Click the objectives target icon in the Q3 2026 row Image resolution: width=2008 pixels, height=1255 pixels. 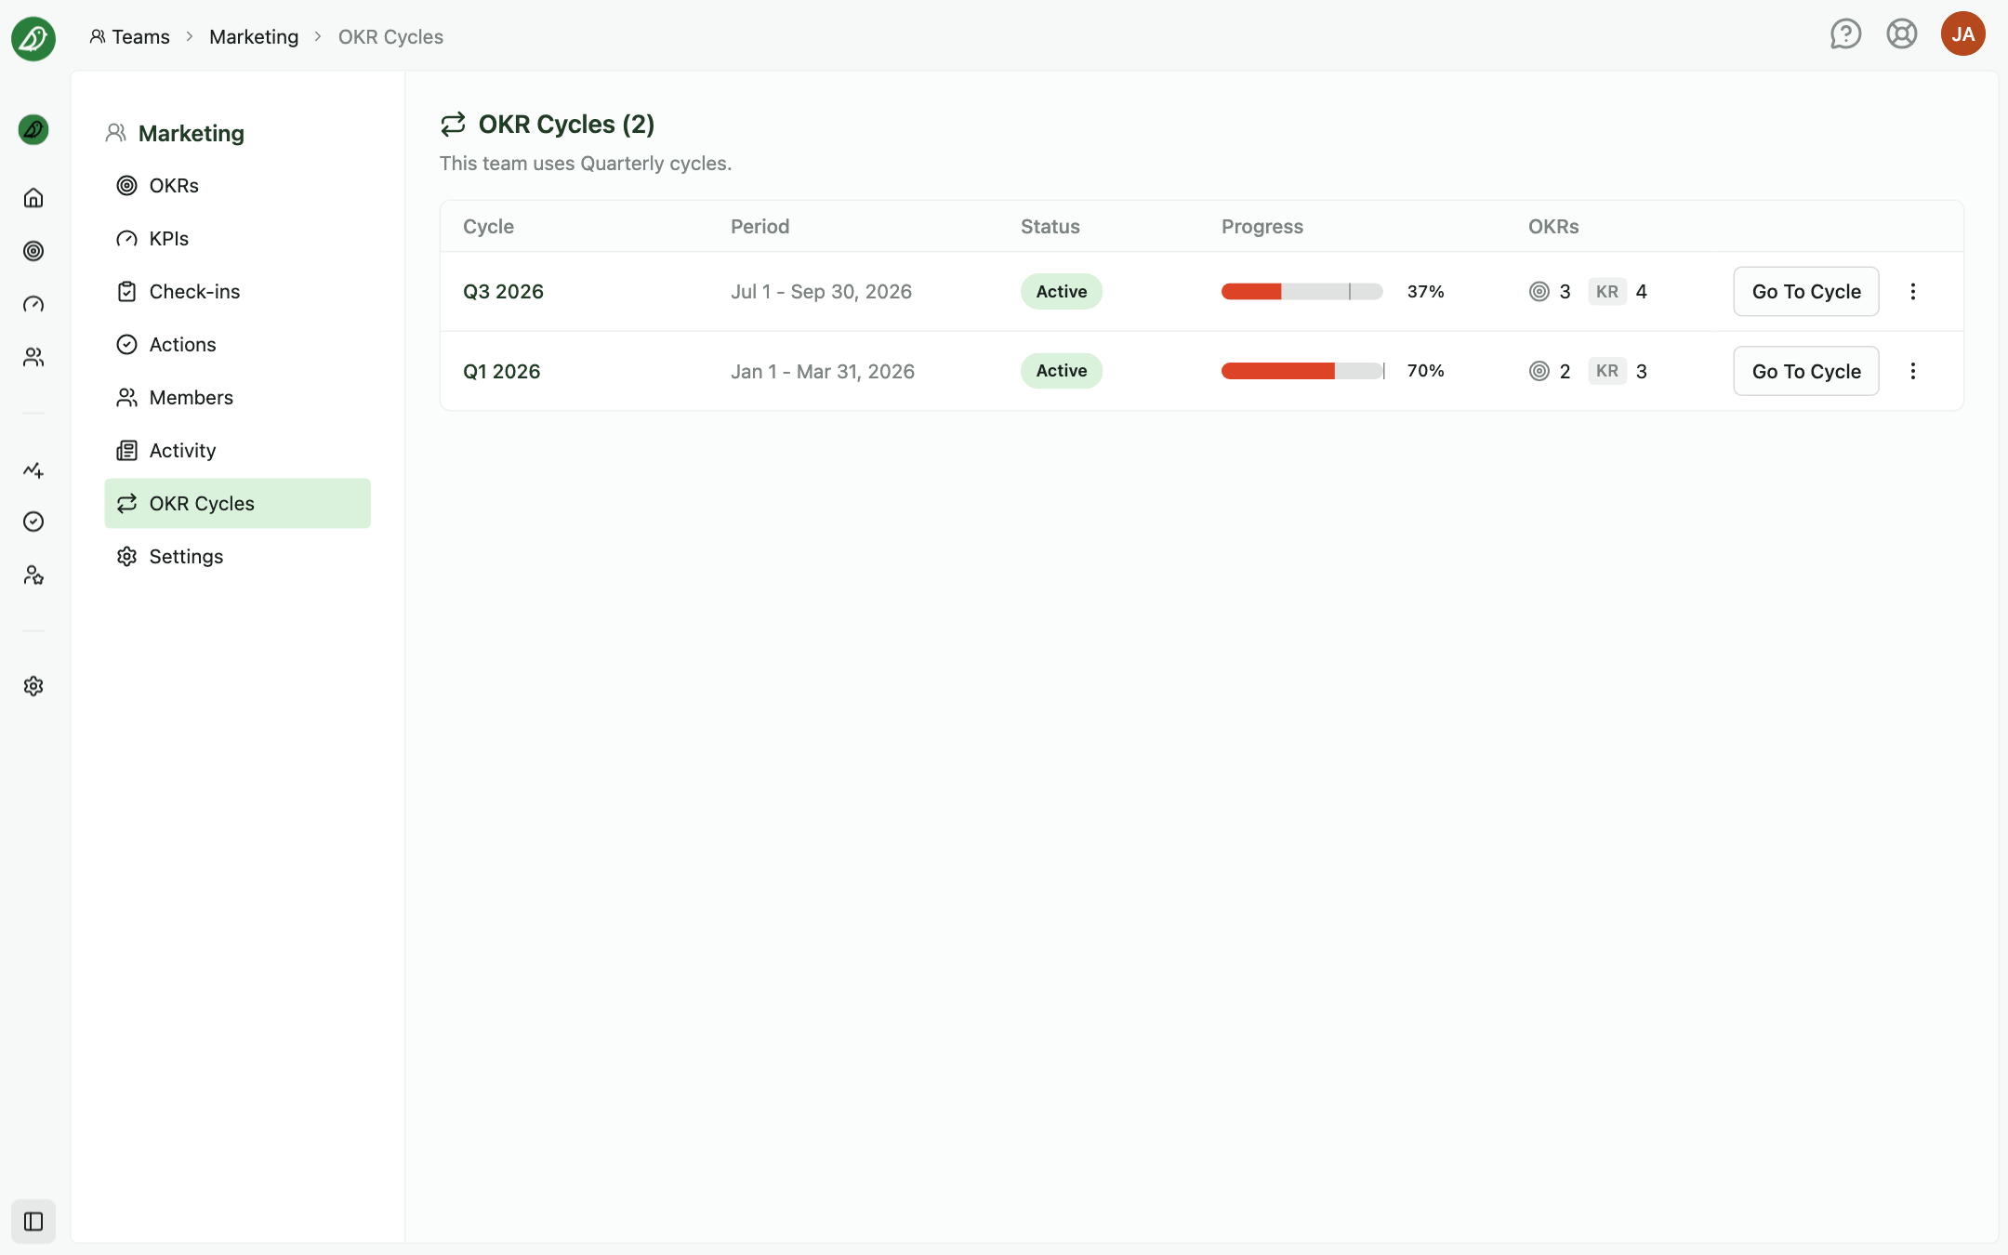click(x=1539, y=292)
